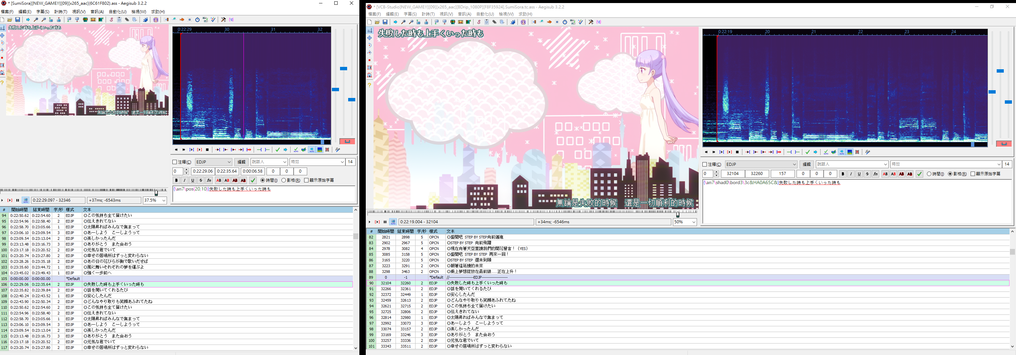
Task: Open 自動化(U) menu in left window
Action: (x=118, y=12)
